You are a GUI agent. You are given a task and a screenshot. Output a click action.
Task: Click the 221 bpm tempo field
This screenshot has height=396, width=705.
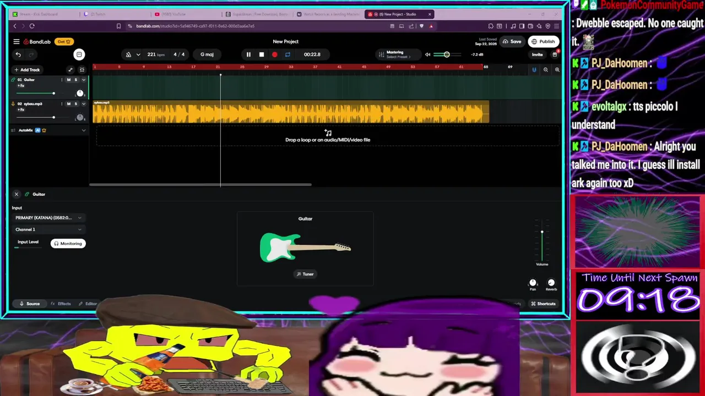156,54
